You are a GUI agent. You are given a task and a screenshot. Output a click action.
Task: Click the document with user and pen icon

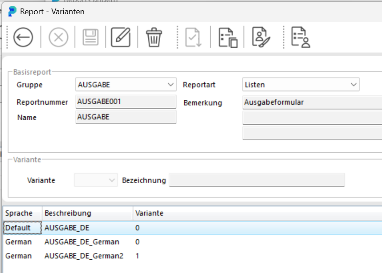click(x=261, y=37)
